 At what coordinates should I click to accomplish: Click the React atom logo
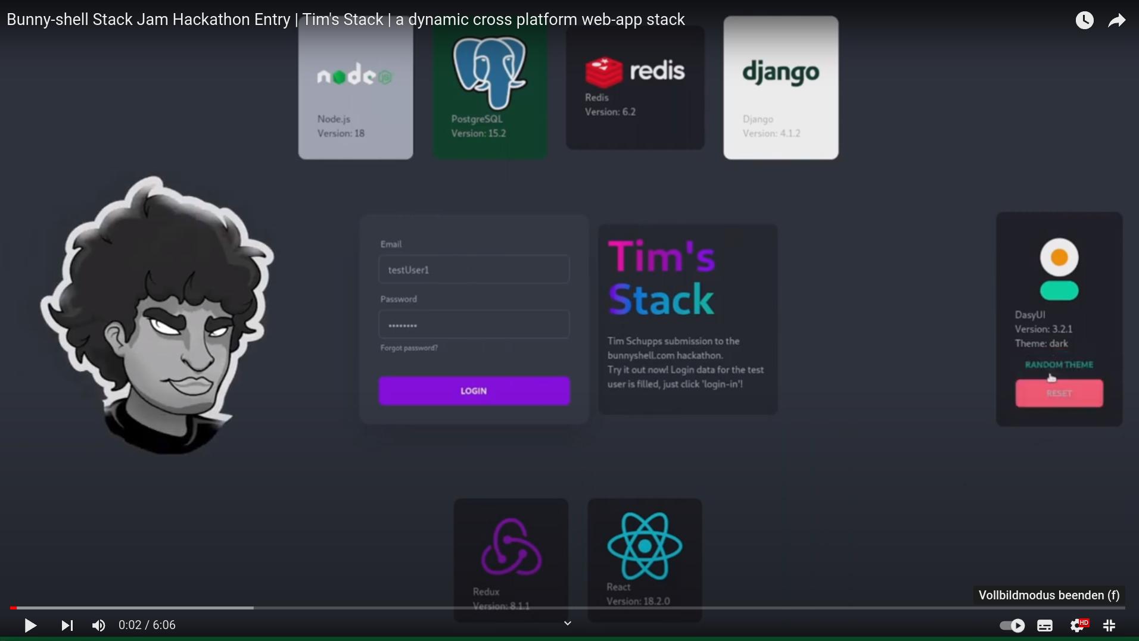[645, 546]
